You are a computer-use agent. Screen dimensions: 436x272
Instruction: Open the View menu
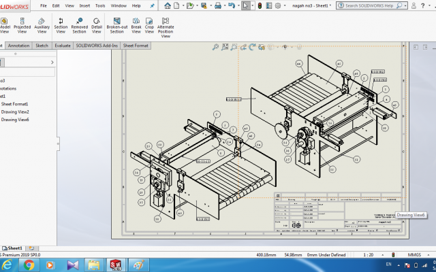[69, 5]
